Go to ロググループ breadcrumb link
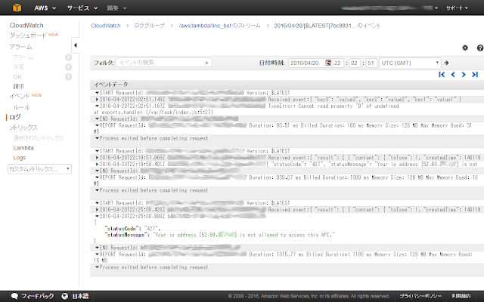Screen dimensions: 484x302 150,26
